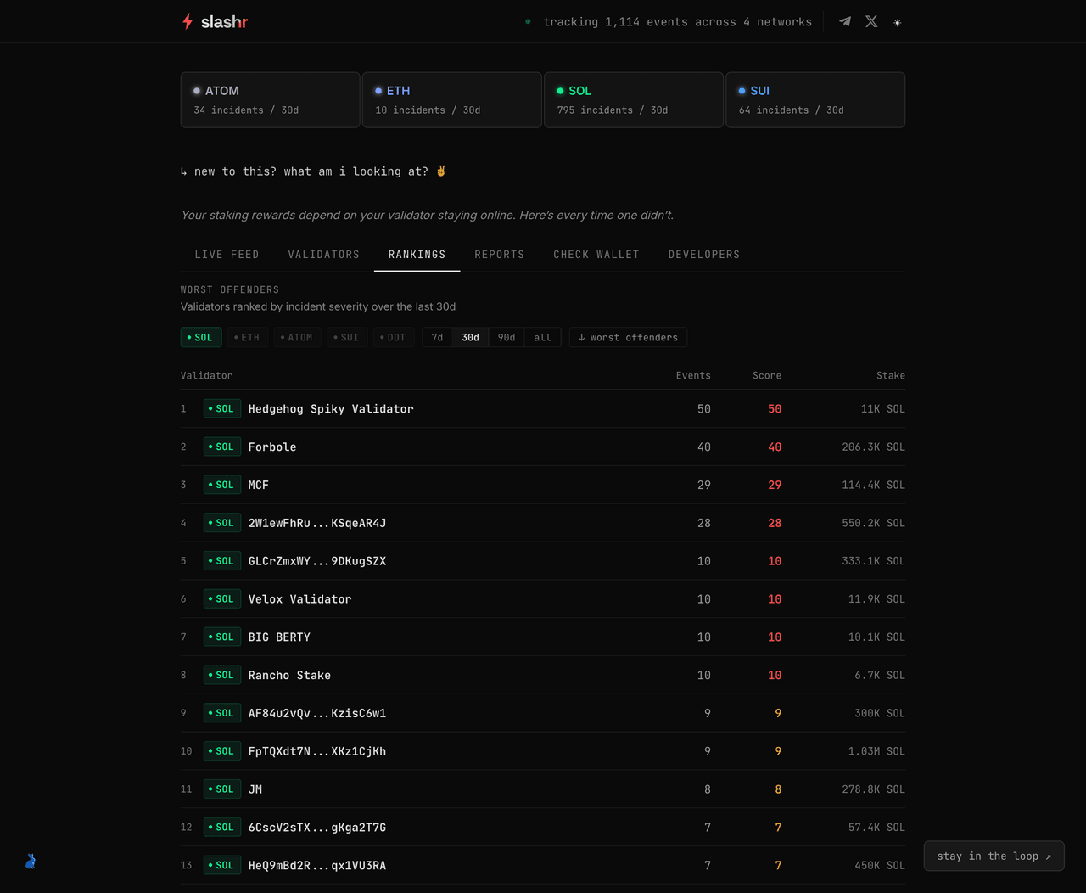Screen dimensions: 1086x893
Task: Enable the ETH network filter chip
Action: pyautogui.click(x=247, y=338)
